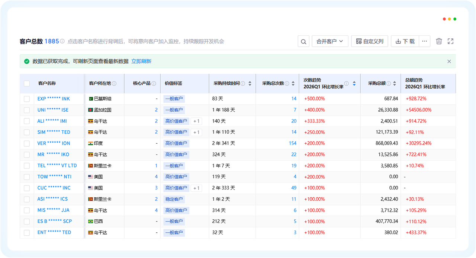Open customer EXP ****** INK
The image size is (476, 258).
tap(54, 99)
